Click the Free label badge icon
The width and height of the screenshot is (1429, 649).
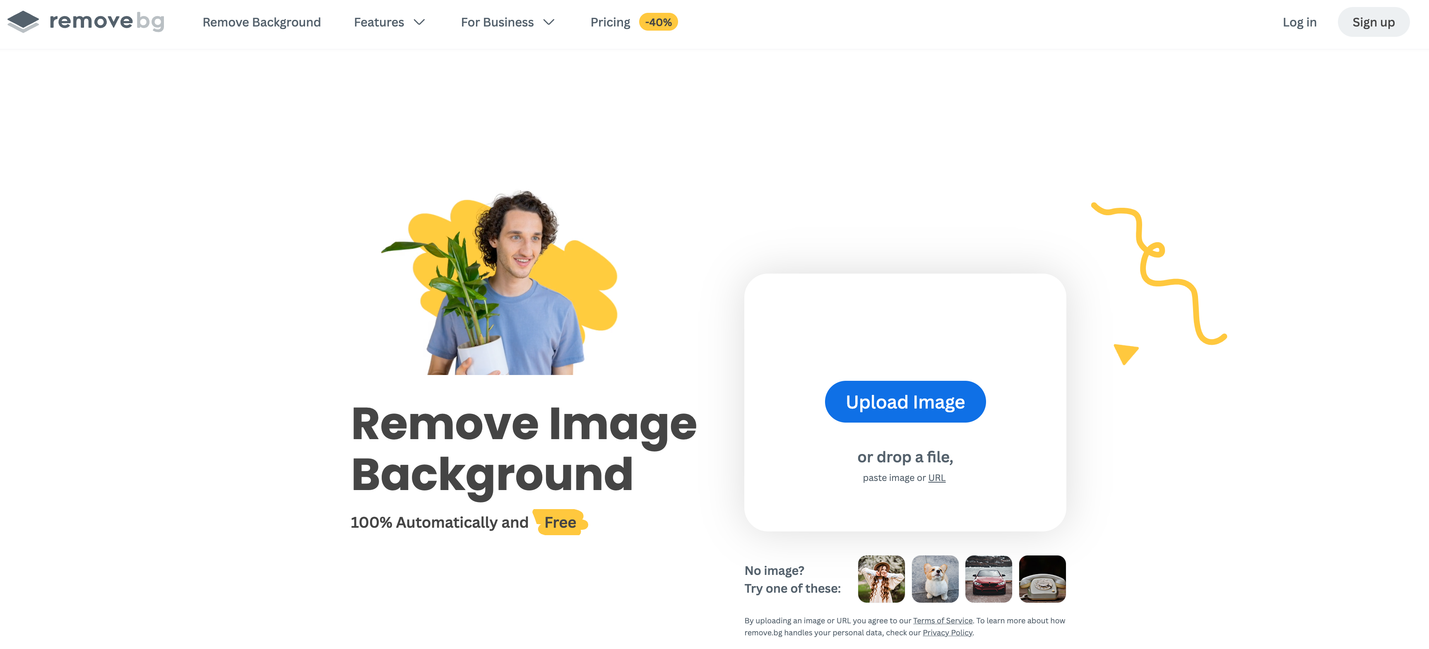coord(560,522)
